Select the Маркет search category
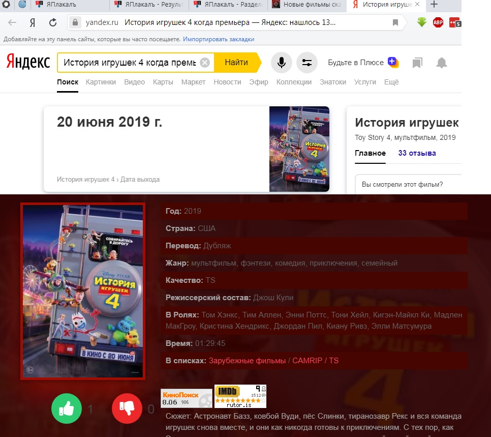 point(193,82)
